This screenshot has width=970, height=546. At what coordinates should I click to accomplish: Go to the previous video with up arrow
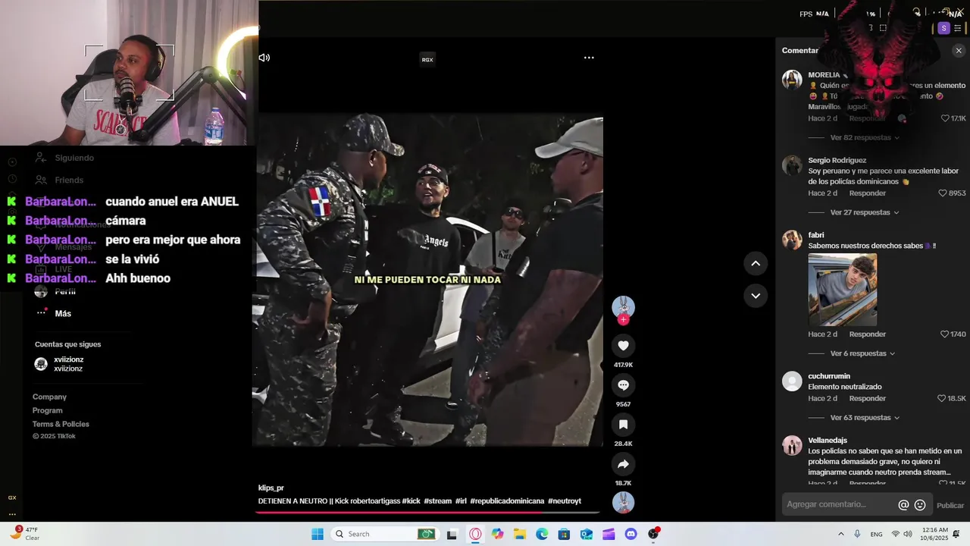[x=756, y=263]
